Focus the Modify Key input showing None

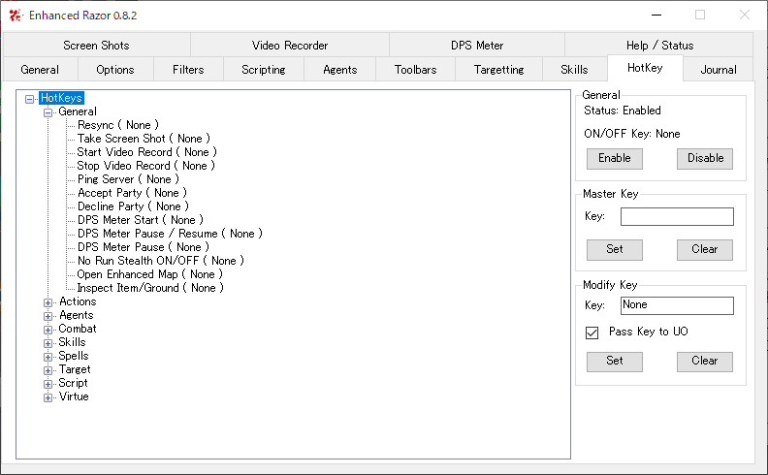(677, 305)
